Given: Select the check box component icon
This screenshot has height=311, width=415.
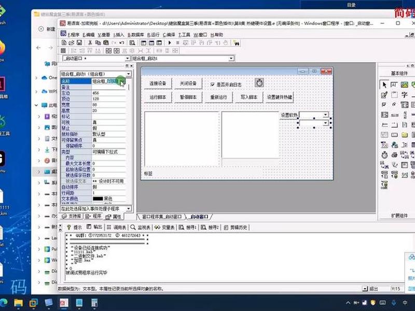Looking at the screenshot, I should pyautogui.click(x=384, y=105).
